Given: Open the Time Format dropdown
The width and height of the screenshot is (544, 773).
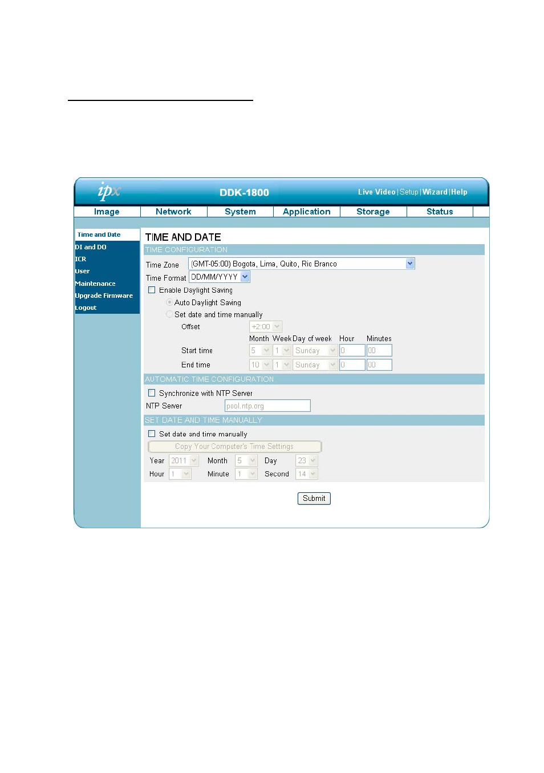Looking at the screenshot, I should tap(220, 277).
